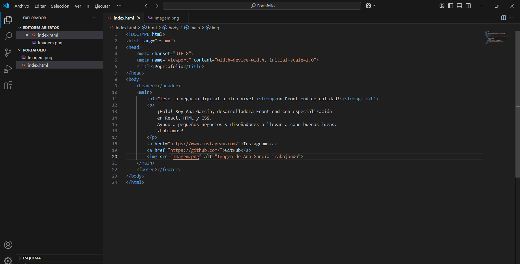Click the closing html tag on line 24
520x264 pixels.
point(135,182)
